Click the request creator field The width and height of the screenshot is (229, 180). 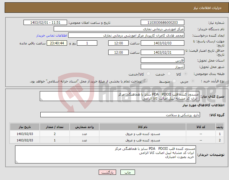pyautogui.click(x=126, y=35)
